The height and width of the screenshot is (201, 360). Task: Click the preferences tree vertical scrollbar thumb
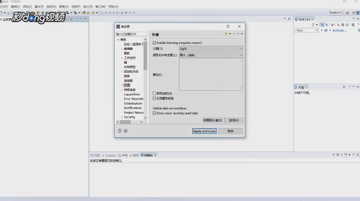tap(145, 56)
